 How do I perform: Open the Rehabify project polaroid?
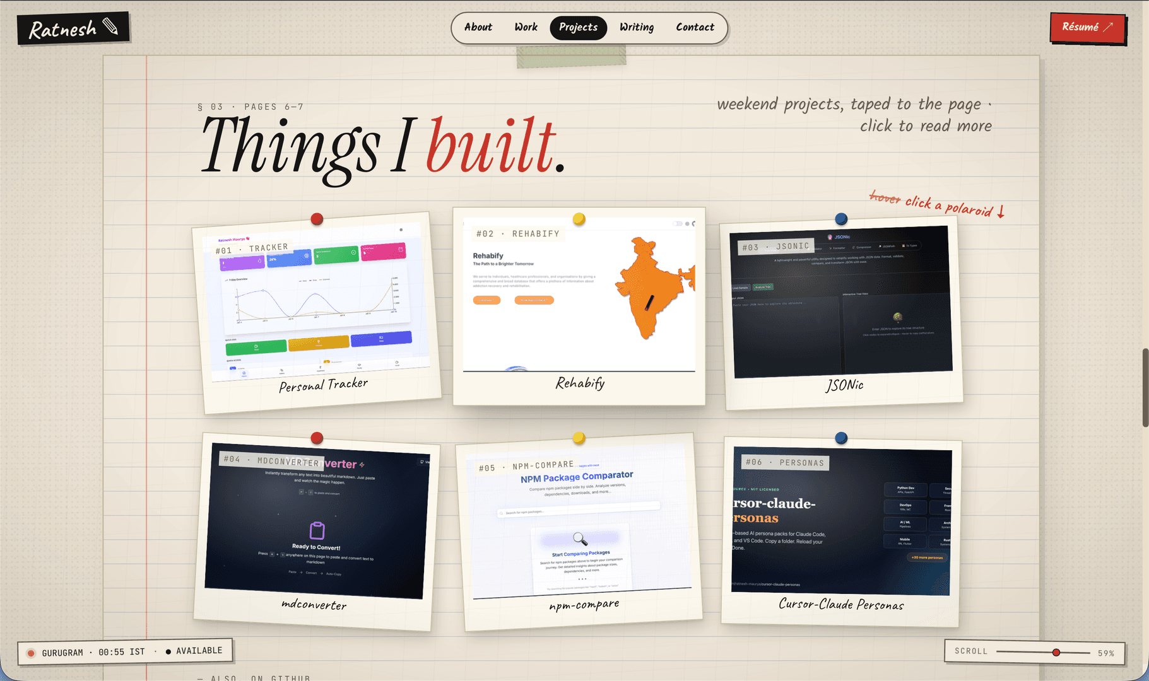(579, 306)
